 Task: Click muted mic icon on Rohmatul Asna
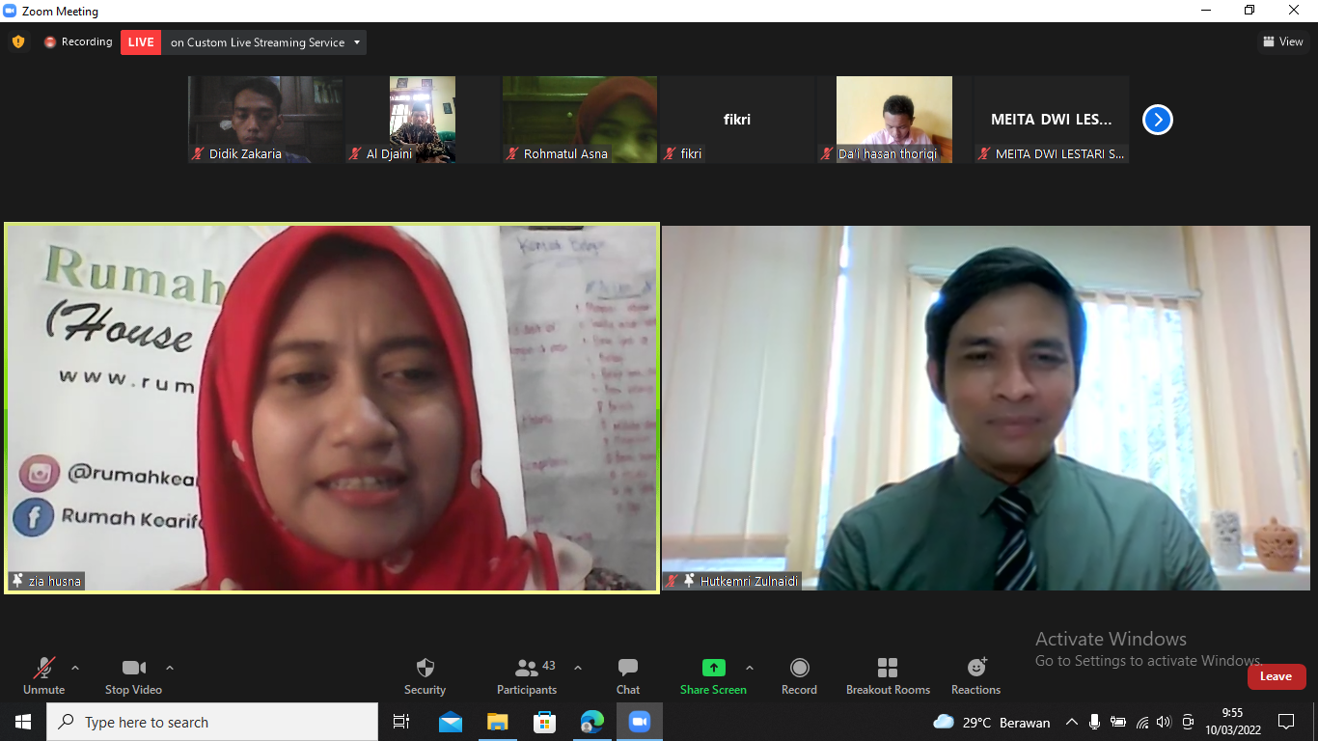pyautogui.click(x=512, y=153)
